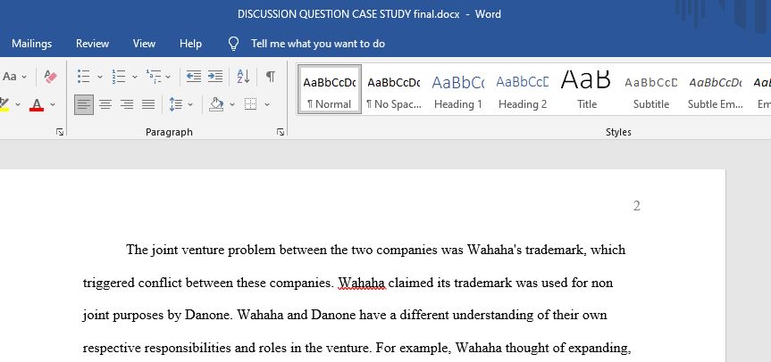771x362 pixels.
Task: Click Decrease Indent icon
Action: pyautogui.click(x=194, y=77)
